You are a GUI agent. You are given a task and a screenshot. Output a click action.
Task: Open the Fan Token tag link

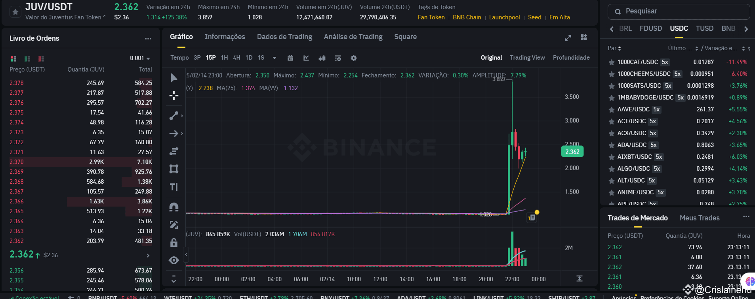[x=431, y=17]
